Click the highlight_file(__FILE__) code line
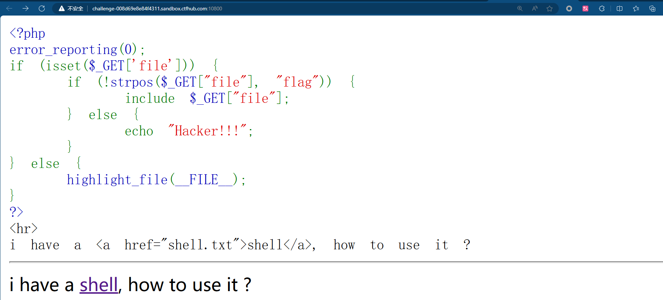 coord(156,180)
